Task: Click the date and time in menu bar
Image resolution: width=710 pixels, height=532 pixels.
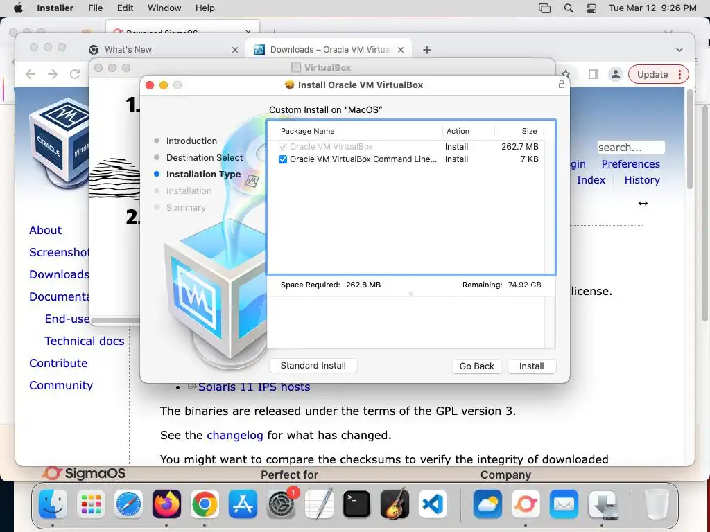Action: pyautogui.click(x=652, y=8)
